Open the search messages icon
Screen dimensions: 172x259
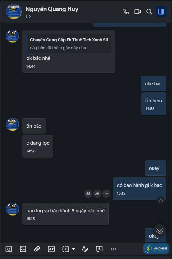coord(149,12)
